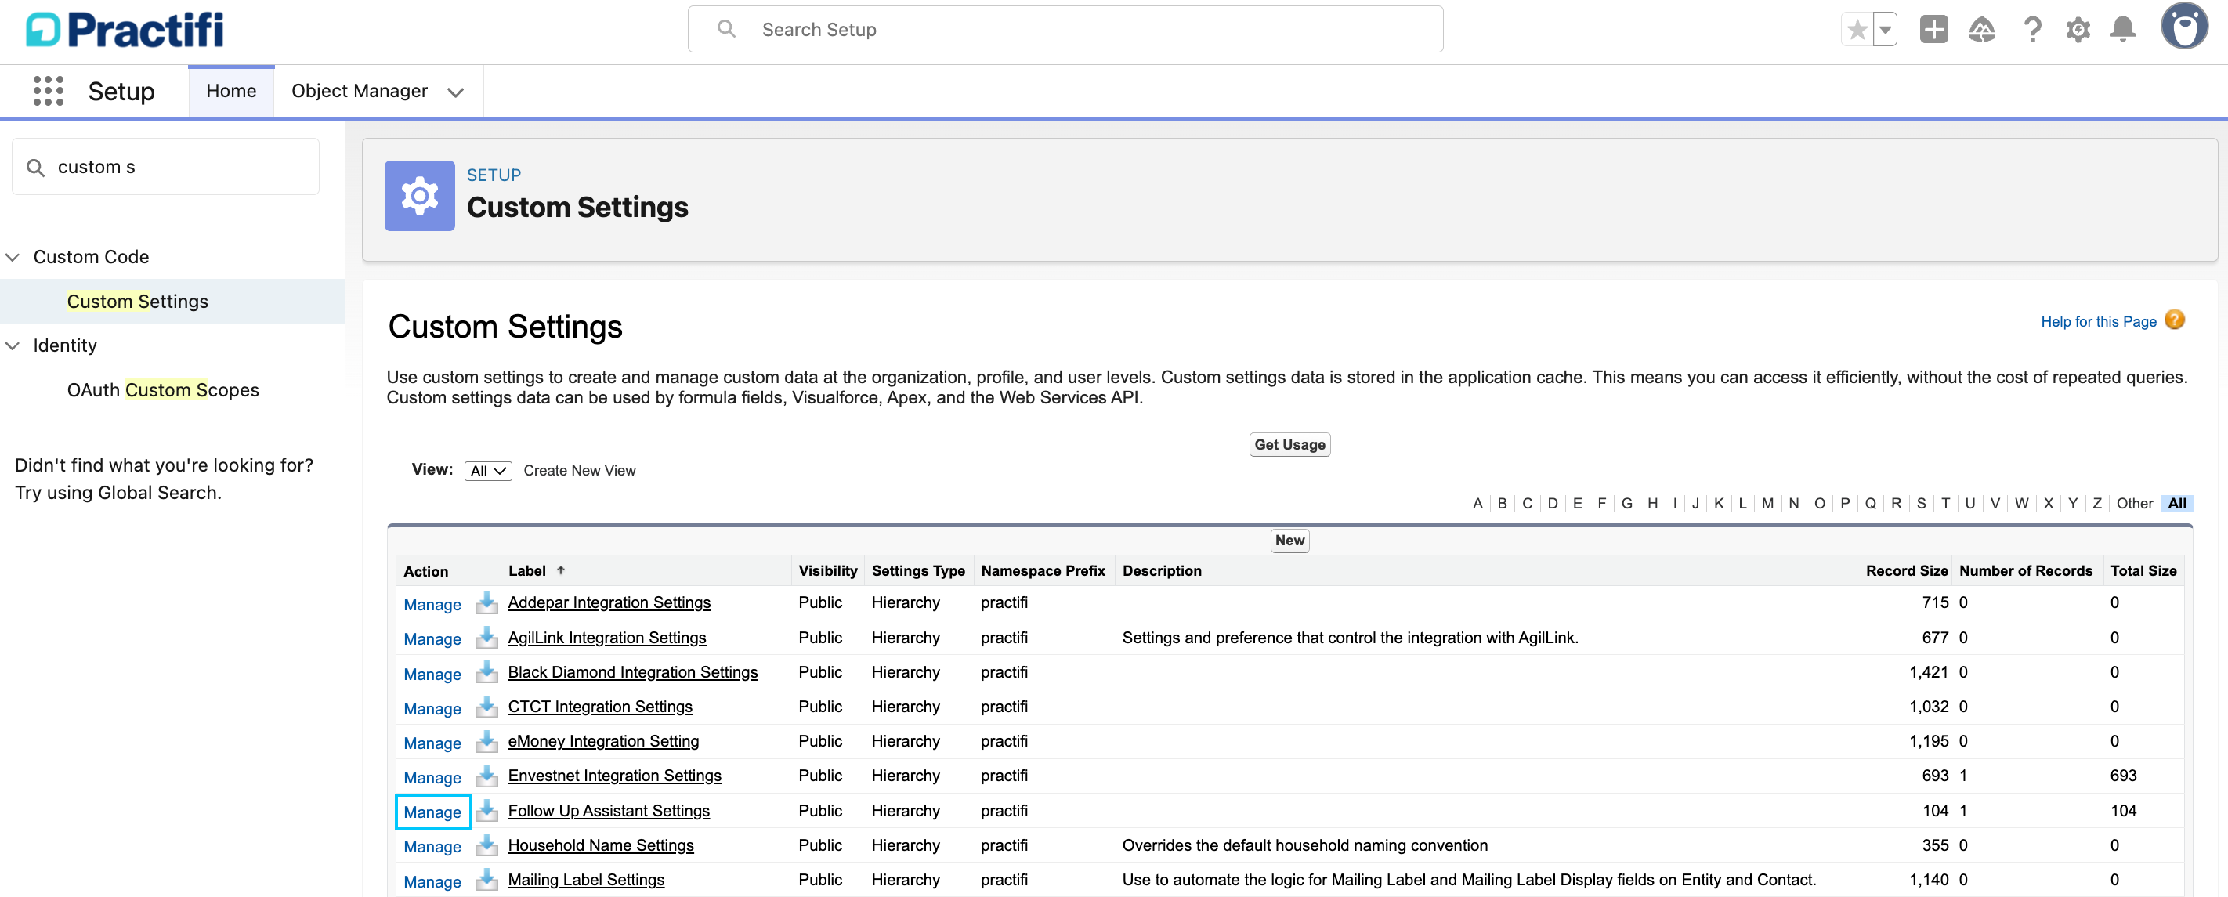Collapse the Identity section
Screen dimensions: 2228x897
click(13, 345)
